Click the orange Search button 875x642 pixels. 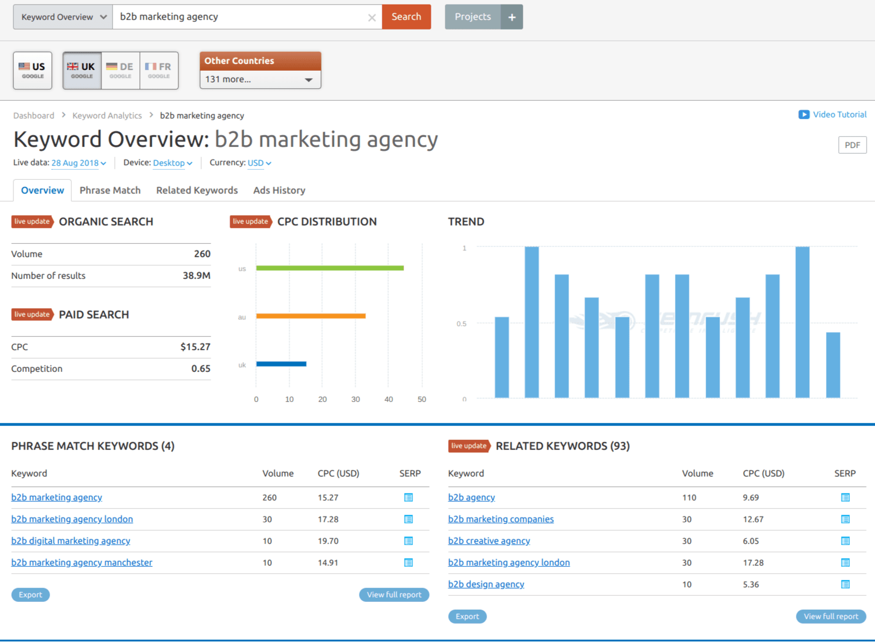[406, 17]
